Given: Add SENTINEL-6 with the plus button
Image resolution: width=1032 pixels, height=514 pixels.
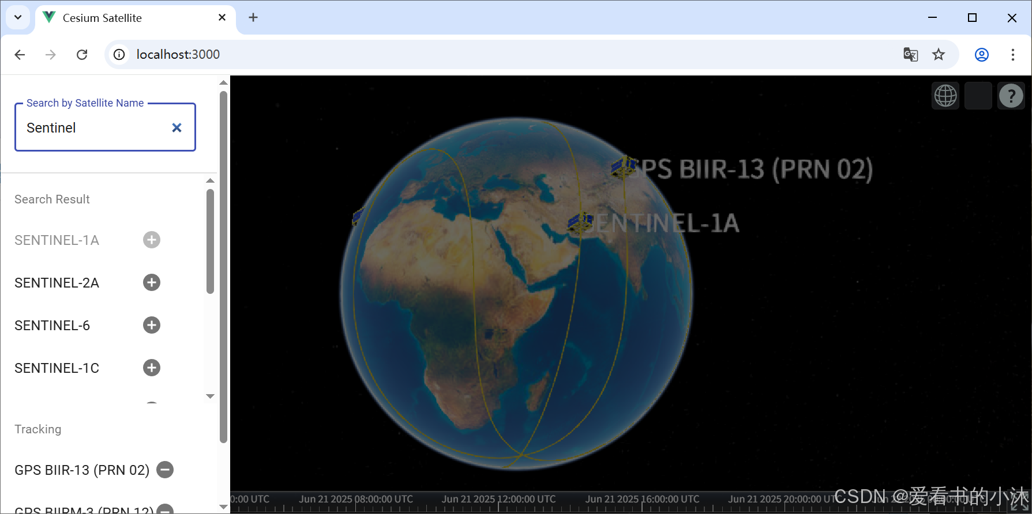Looking at the screenshot, I should (152, 325).
